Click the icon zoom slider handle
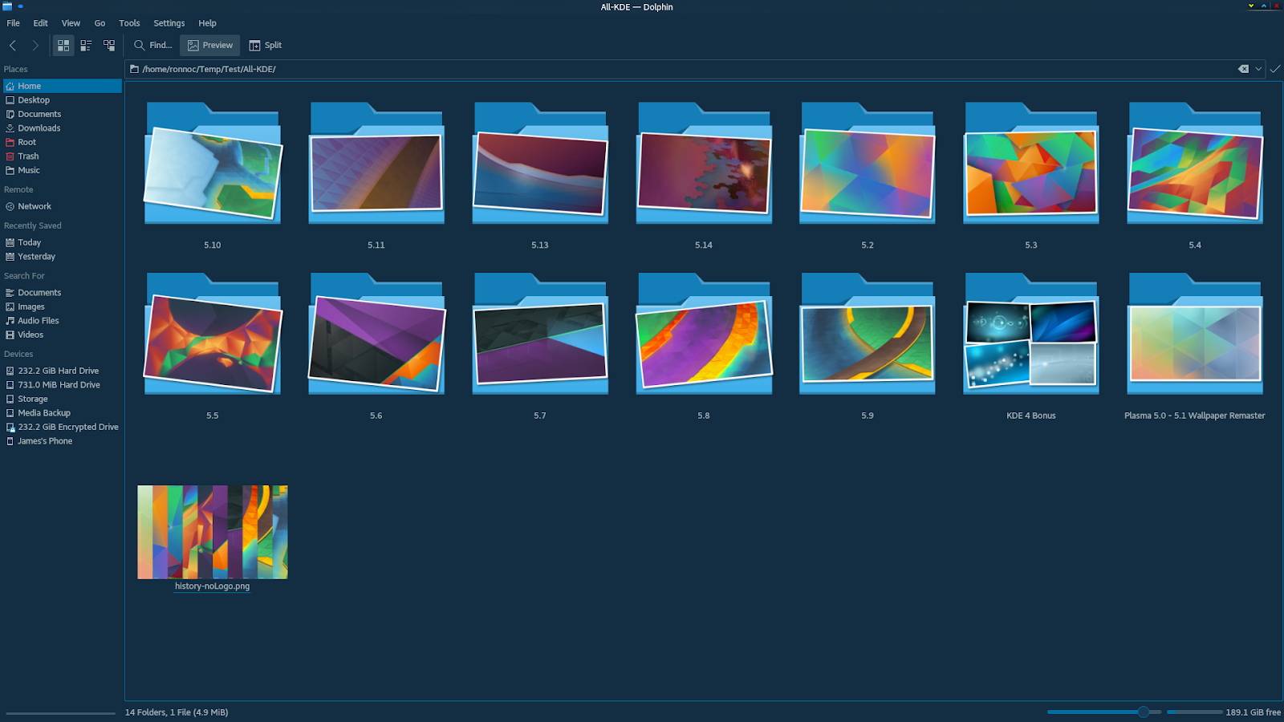Screen dimensions: 1284x722 point(1143,712)
